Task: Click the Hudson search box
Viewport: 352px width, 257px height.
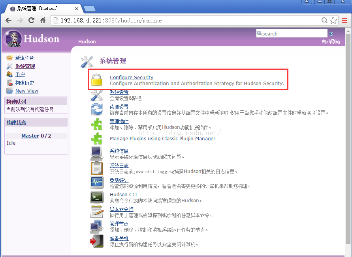Action: click(292, 34)
